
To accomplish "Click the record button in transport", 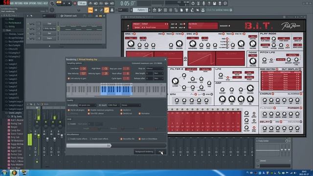I will [75, 3].
